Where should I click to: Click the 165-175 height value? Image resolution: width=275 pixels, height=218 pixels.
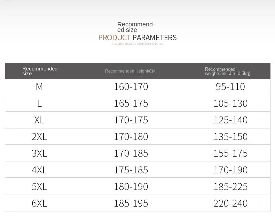pos(131,103)
